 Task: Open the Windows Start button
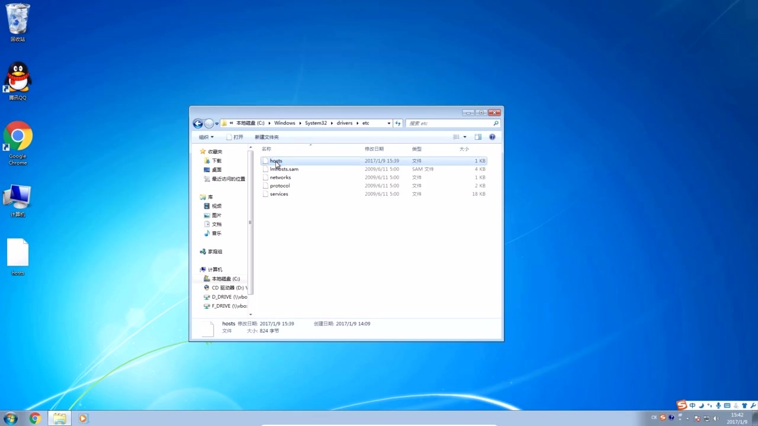(x=10, y=418)
